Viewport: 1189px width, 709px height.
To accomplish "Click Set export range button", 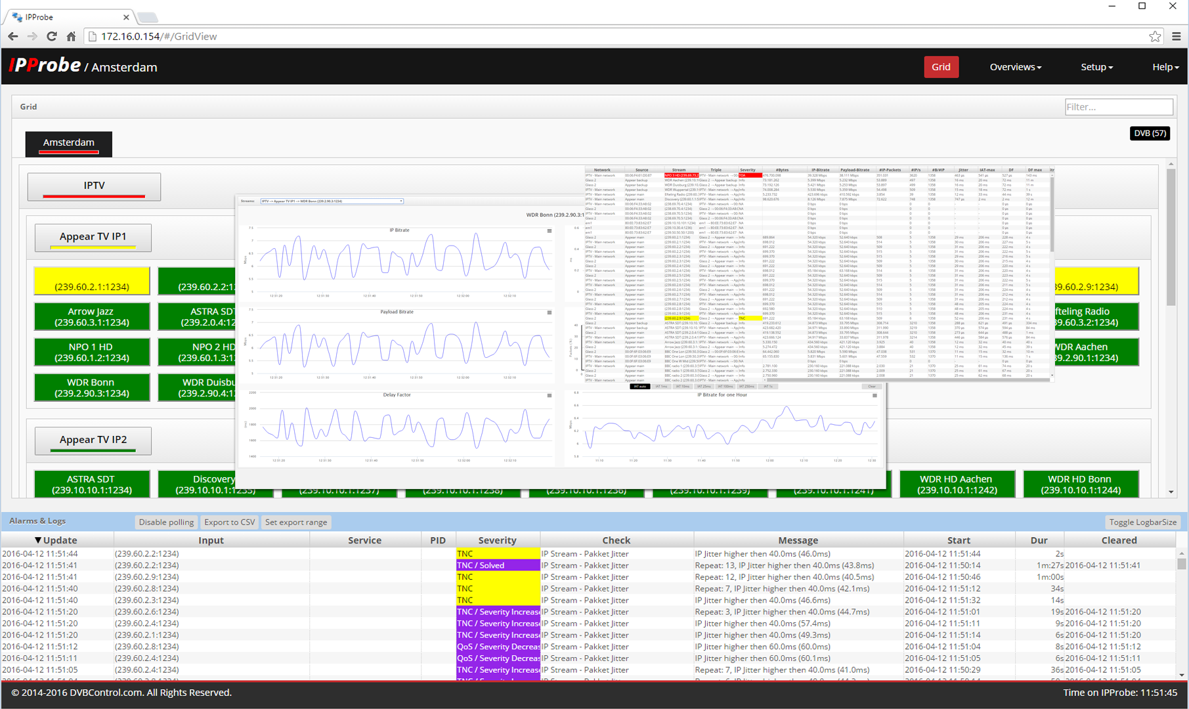I will pyautogui.click(x=296, y=523).
